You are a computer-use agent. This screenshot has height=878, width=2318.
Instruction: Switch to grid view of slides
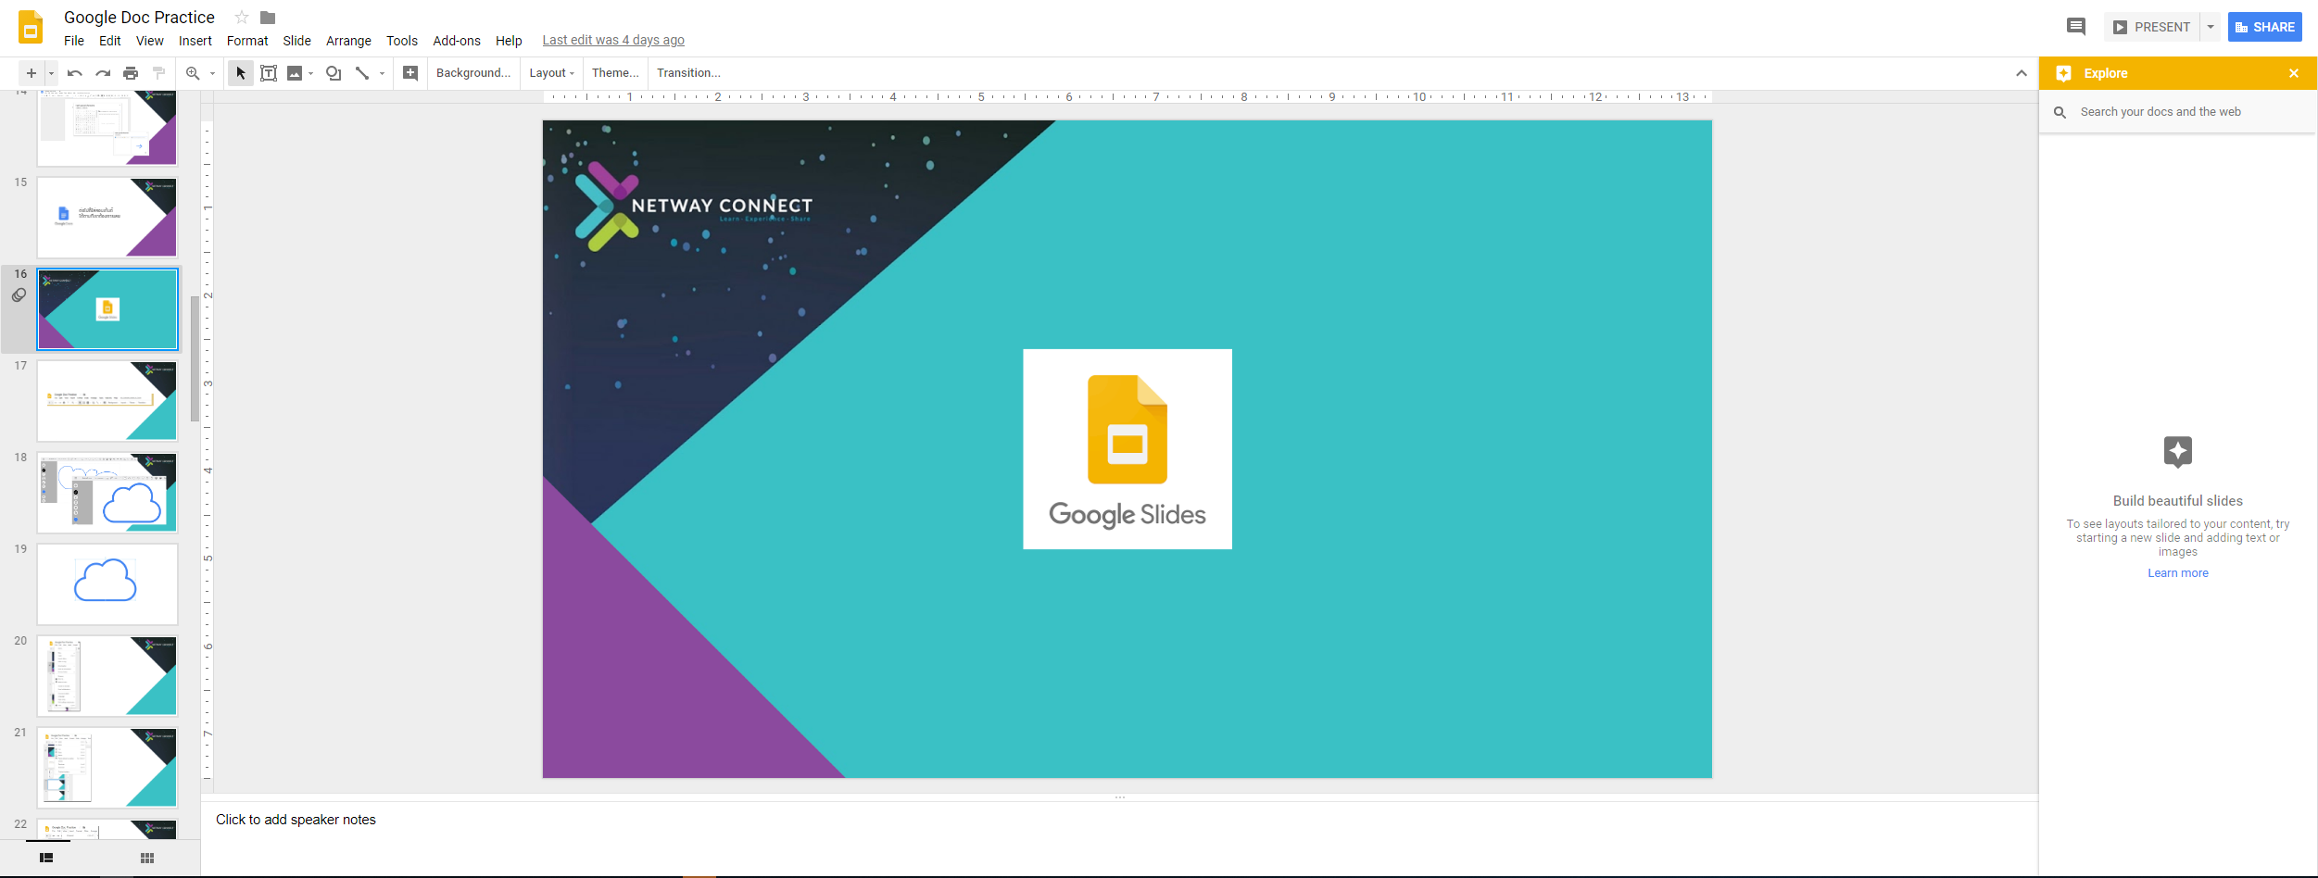click(x=147, y=859)
